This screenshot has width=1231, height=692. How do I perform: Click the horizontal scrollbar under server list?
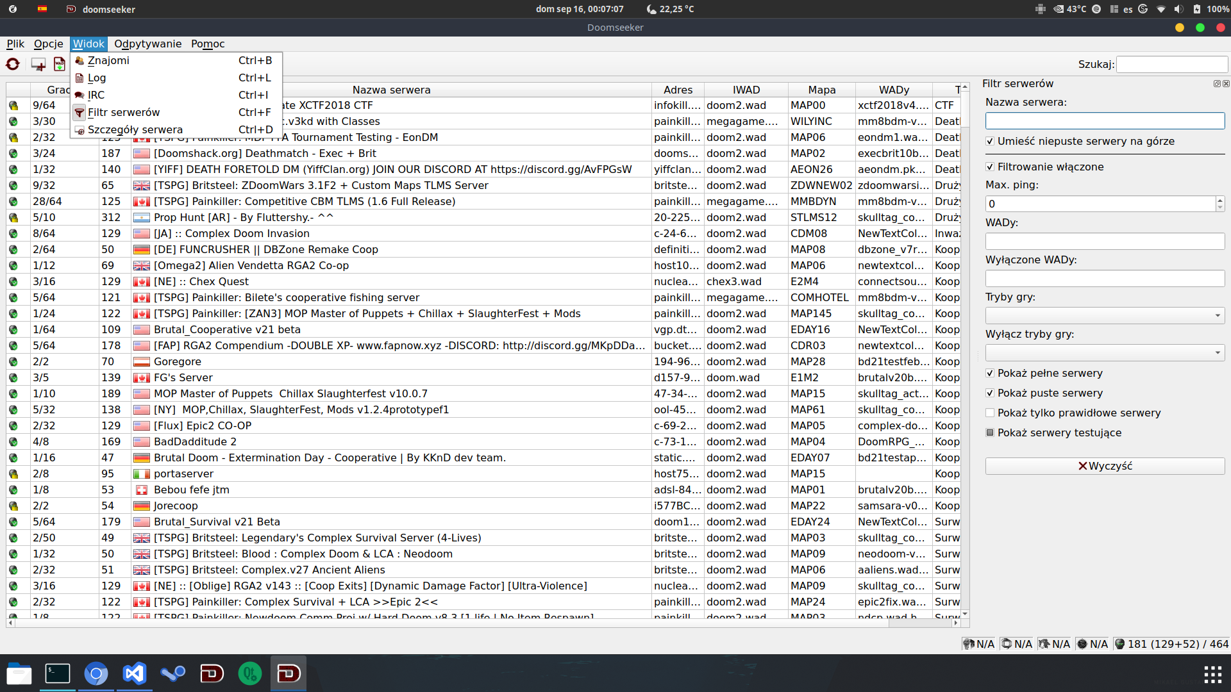pos(481,623)
